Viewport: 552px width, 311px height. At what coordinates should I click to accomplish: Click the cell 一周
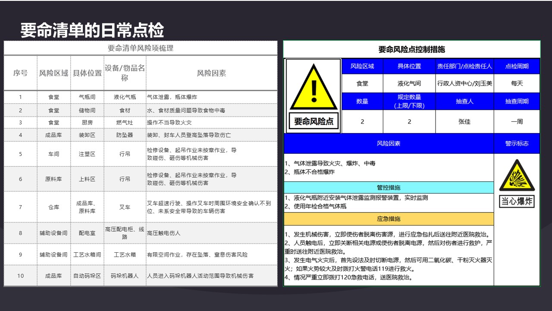pyautogui.click(x=517, y=121)
